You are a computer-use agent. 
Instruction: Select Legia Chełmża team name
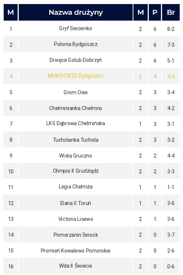(x=75, y=187)
